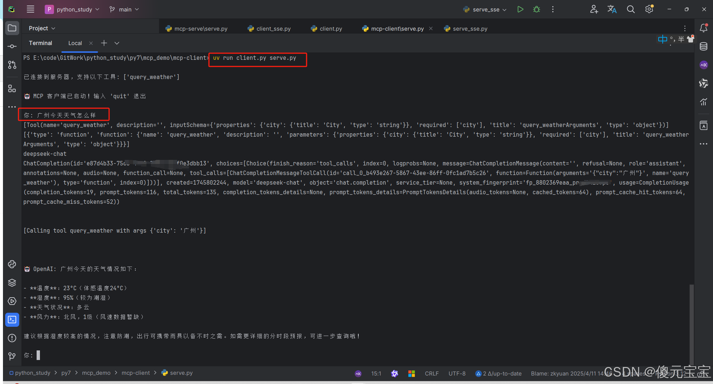Open the Project tool window folder icon
Viewport: 713px width, 384px height.
click(12, 28)
